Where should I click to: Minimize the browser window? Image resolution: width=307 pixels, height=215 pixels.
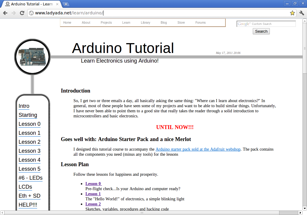pyautogui.click(x=287, y=4)
